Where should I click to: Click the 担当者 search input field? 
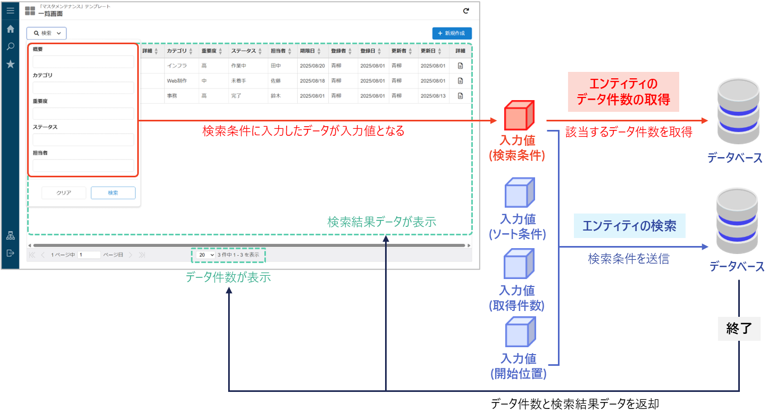(x=83, y=166)
